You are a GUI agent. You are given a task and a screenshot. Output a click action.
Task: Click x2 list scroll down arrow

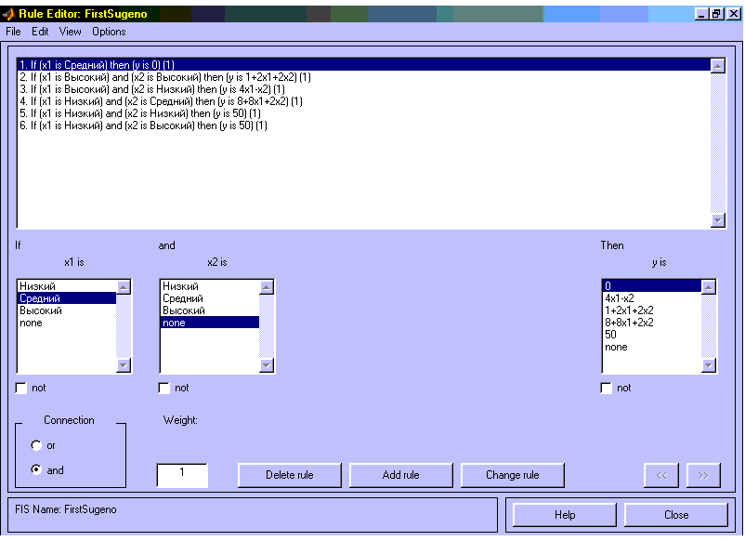(x=267, y=365)
